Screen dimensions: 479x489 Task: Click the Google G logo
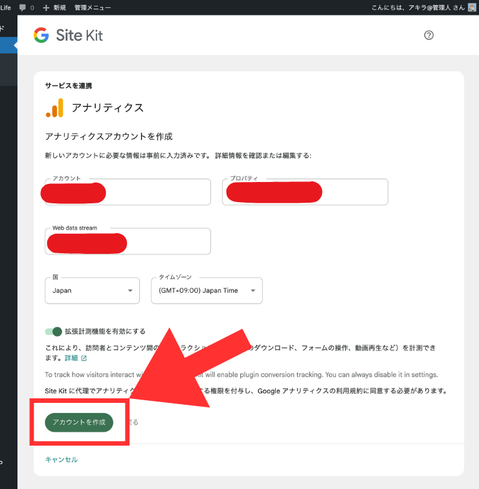pos(41,35)
